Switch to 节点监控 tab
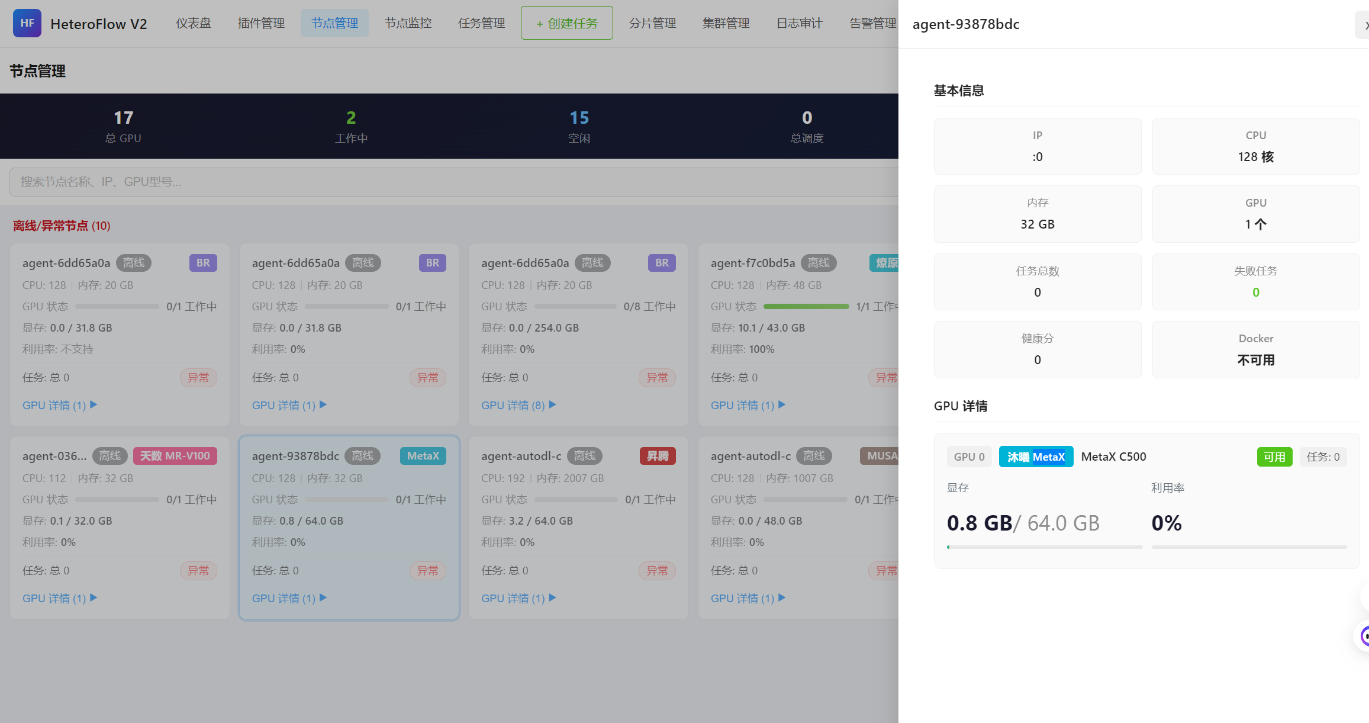 (408, 23)
